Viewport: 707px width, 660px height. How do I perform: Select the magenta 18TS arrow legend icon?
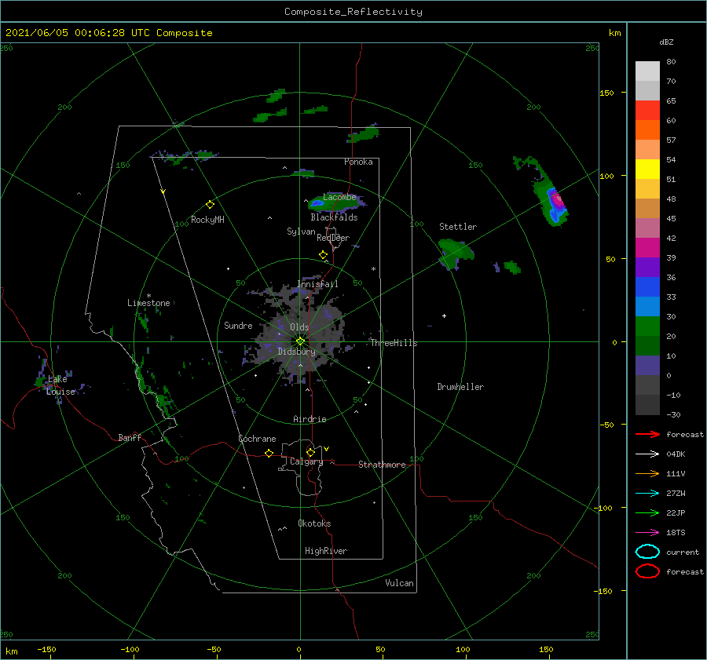pyautogui.click(x=647, y=533)
